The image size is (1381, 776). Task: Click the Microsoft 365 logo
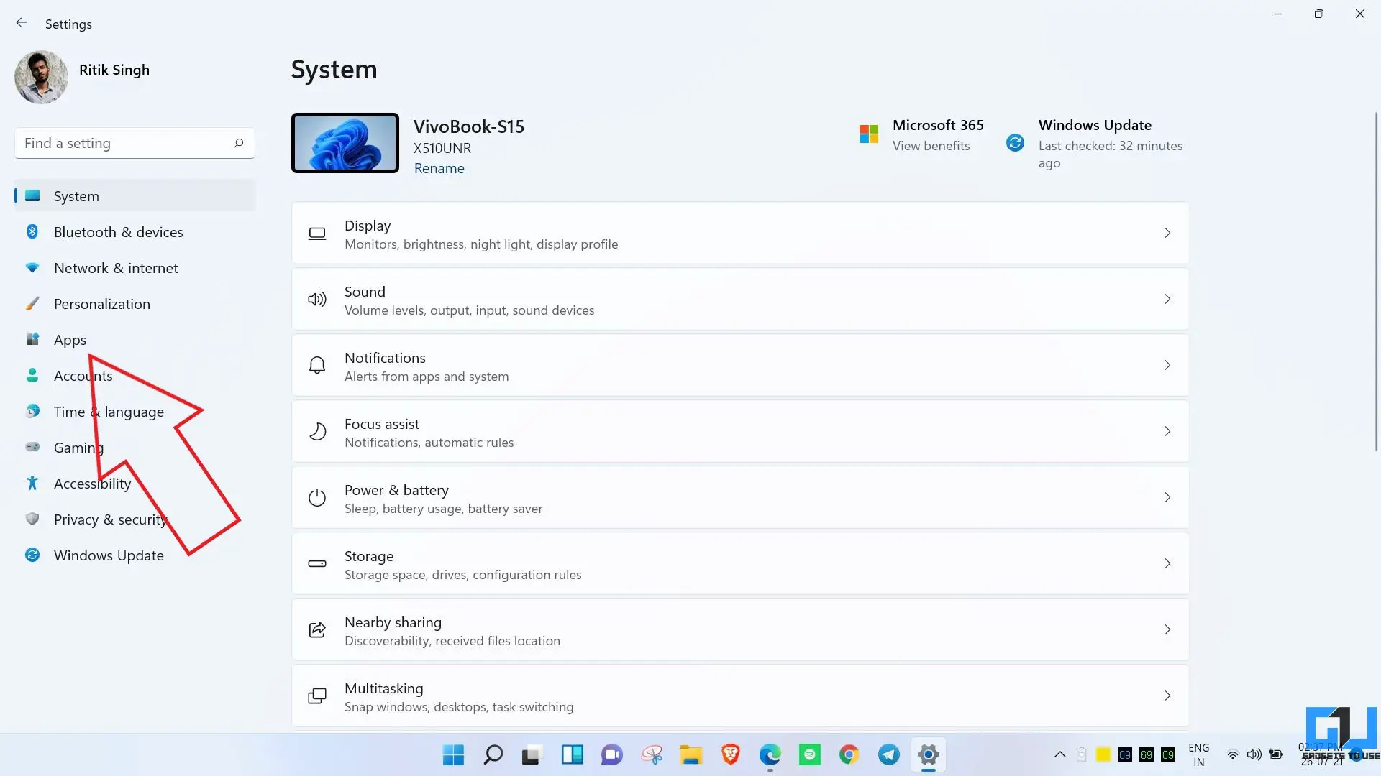click(869, 134)
